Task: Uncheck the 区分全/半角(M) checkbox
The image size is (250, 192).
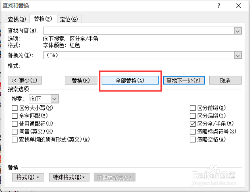Action: point(193,124)
